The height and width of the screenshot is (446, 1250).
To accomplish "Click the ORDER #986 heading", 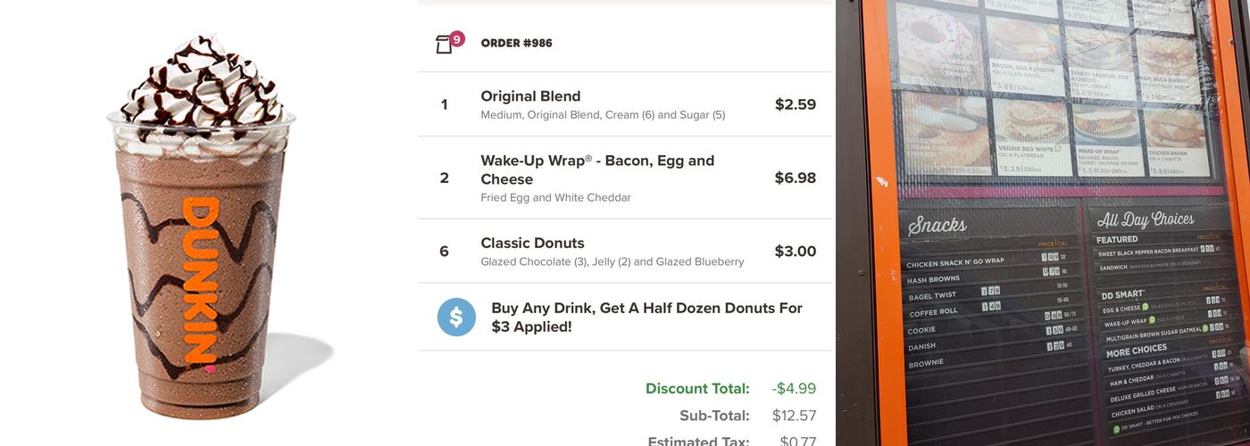I will [516, 43].
